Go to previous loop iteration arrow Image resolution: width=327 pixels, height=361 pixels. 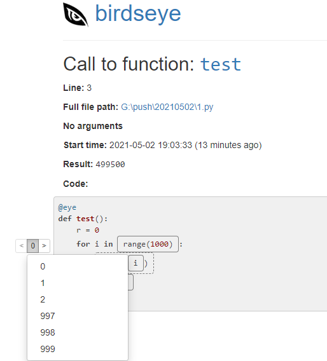tap(22, 246)
